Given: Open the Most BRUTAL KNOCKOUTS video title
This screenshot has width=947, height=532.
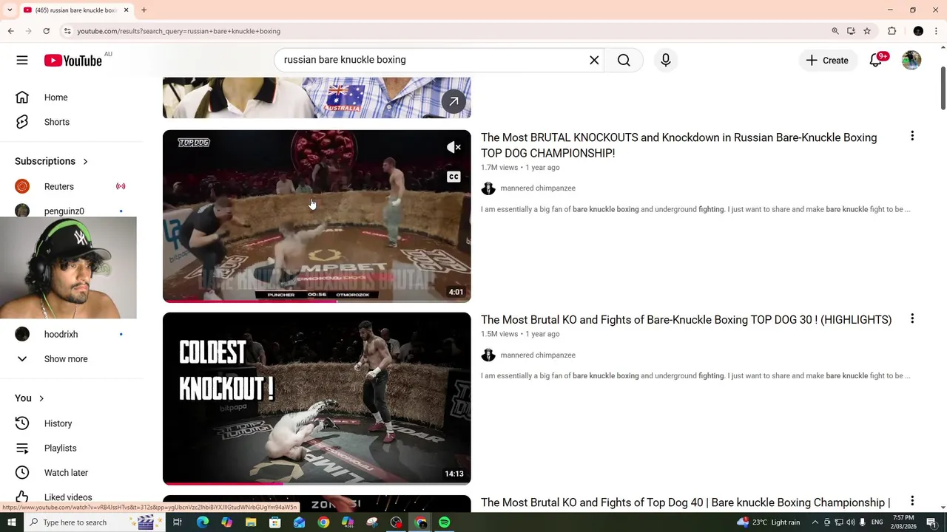Looking at the screenshot, I should (678, 146).
